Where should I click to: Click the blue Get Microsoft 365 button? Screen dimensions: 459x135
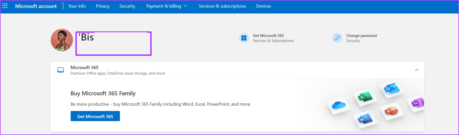click(x=95, y=116)
